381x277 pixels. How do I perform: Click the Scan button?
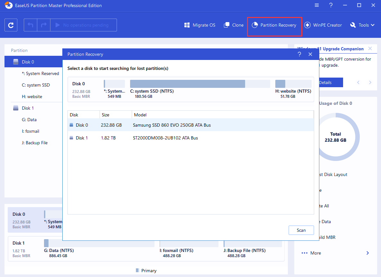(x=301, y=230)
